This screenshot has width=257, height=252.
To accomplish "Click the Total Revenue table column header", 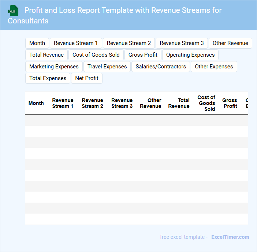I will tap(179, 103).
